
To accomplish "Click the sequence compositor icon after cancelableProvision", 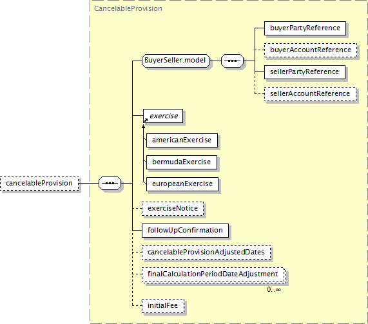I will [110, 183].
